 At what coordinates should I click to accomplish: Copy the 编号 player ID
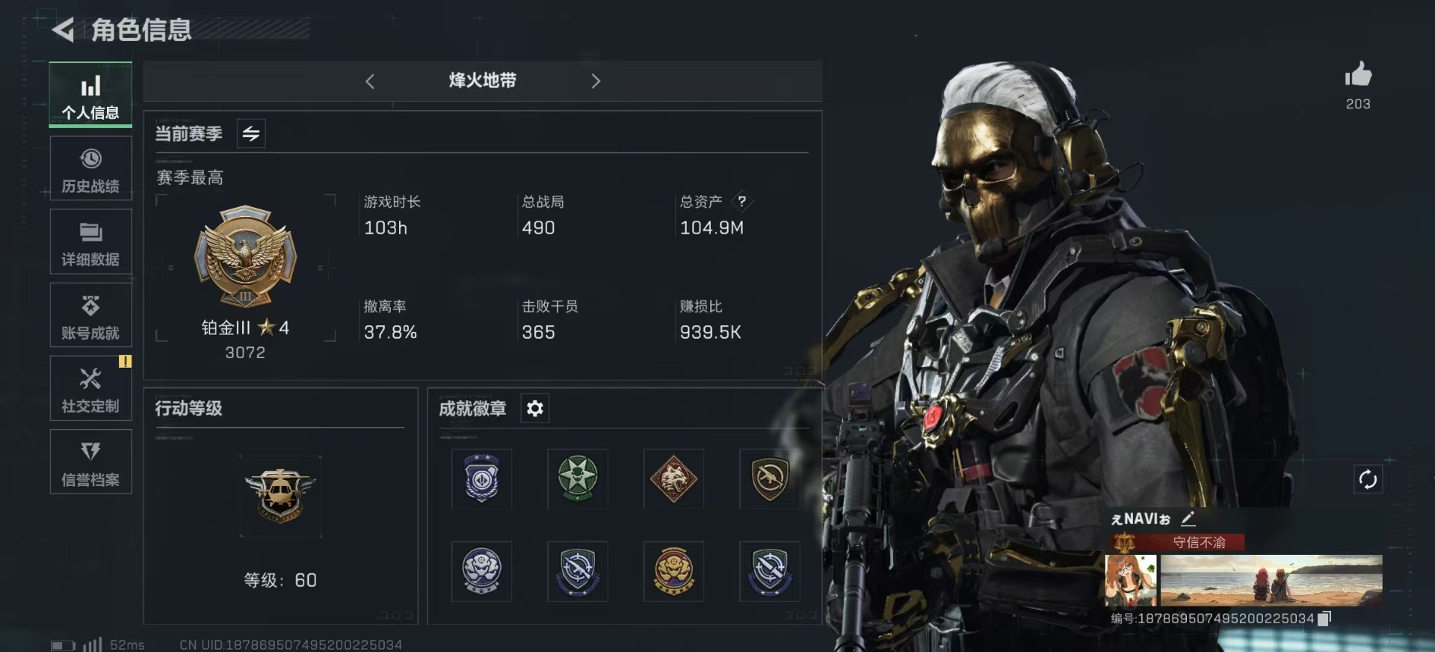coord(1324,618)
